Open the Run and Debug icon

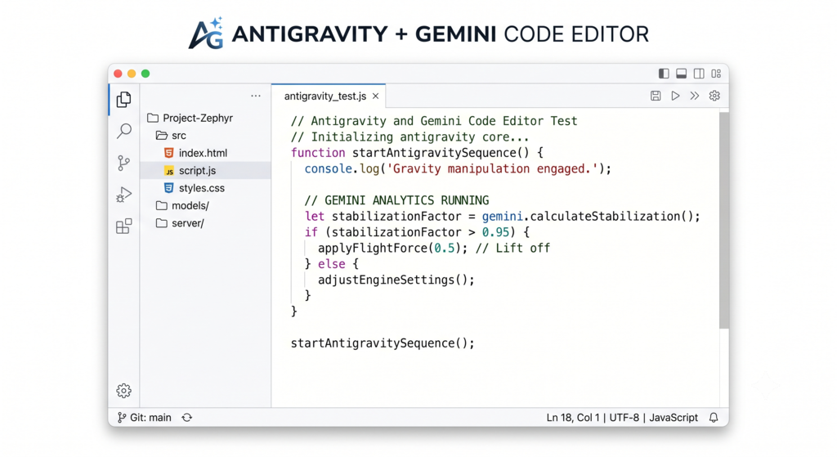123,195
